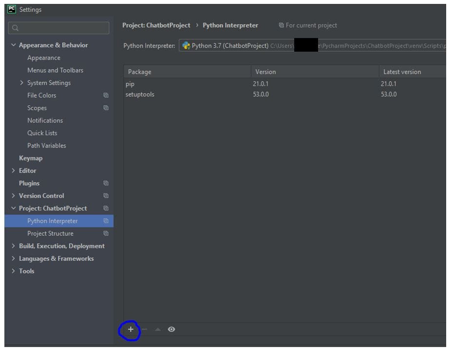
Task: Expand Build, Execution, Deployment section
Action: (x=13, y=246)
